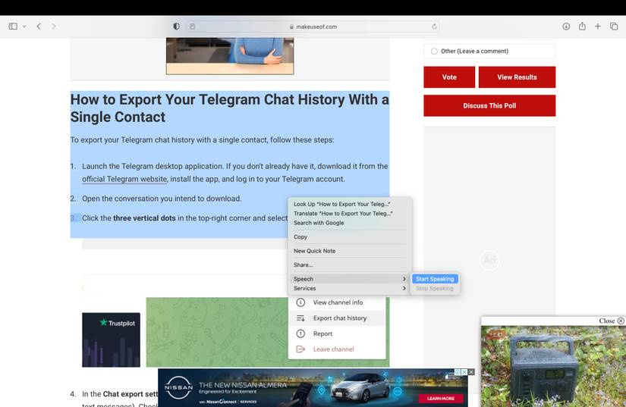Click the Trustpilot ad thumbnail

[111, 340]
